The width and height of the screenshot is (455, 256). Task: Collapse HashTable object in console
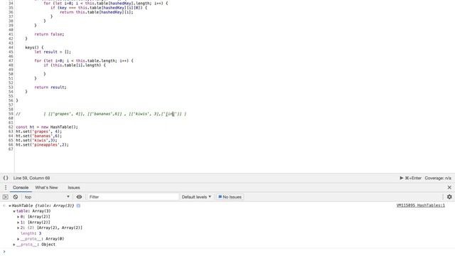[10, 206]
